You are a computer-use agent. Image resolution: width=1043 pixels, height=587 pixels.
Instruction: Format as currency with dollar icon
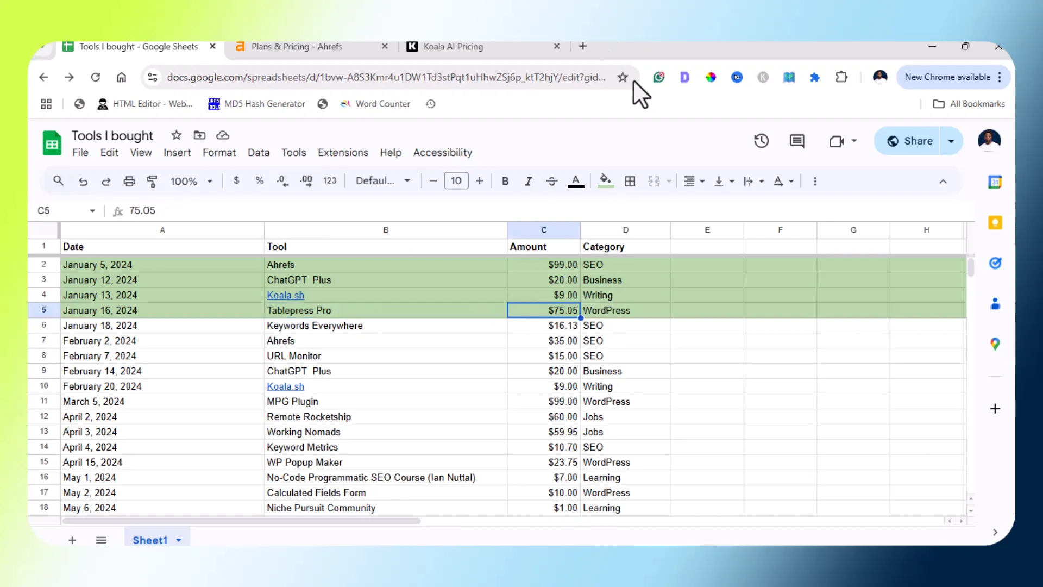click(x=236, y=180)
